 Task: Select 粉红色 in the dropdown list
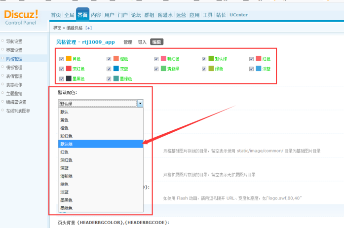[101, 136]
